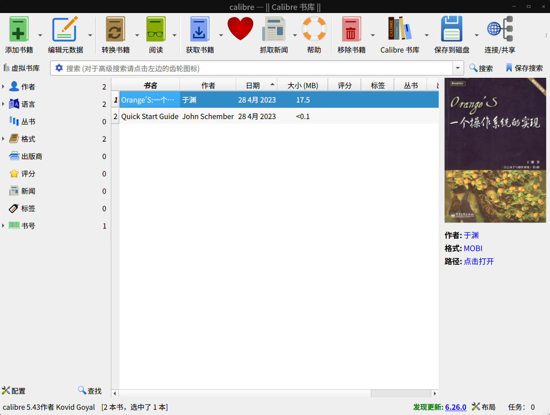
Task: Expand the 语言 tree arrow
Action: tap(3, 104)
